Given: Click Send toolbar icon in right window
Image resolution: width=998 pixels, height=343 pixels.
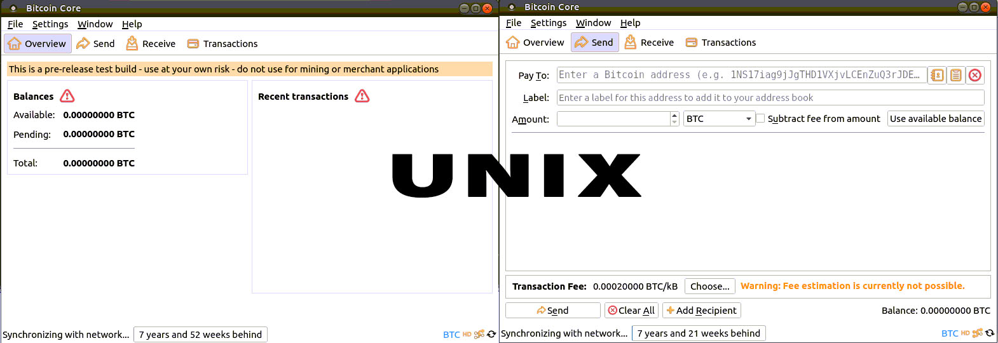Looking at the screenshot, I should click(581, 42).
